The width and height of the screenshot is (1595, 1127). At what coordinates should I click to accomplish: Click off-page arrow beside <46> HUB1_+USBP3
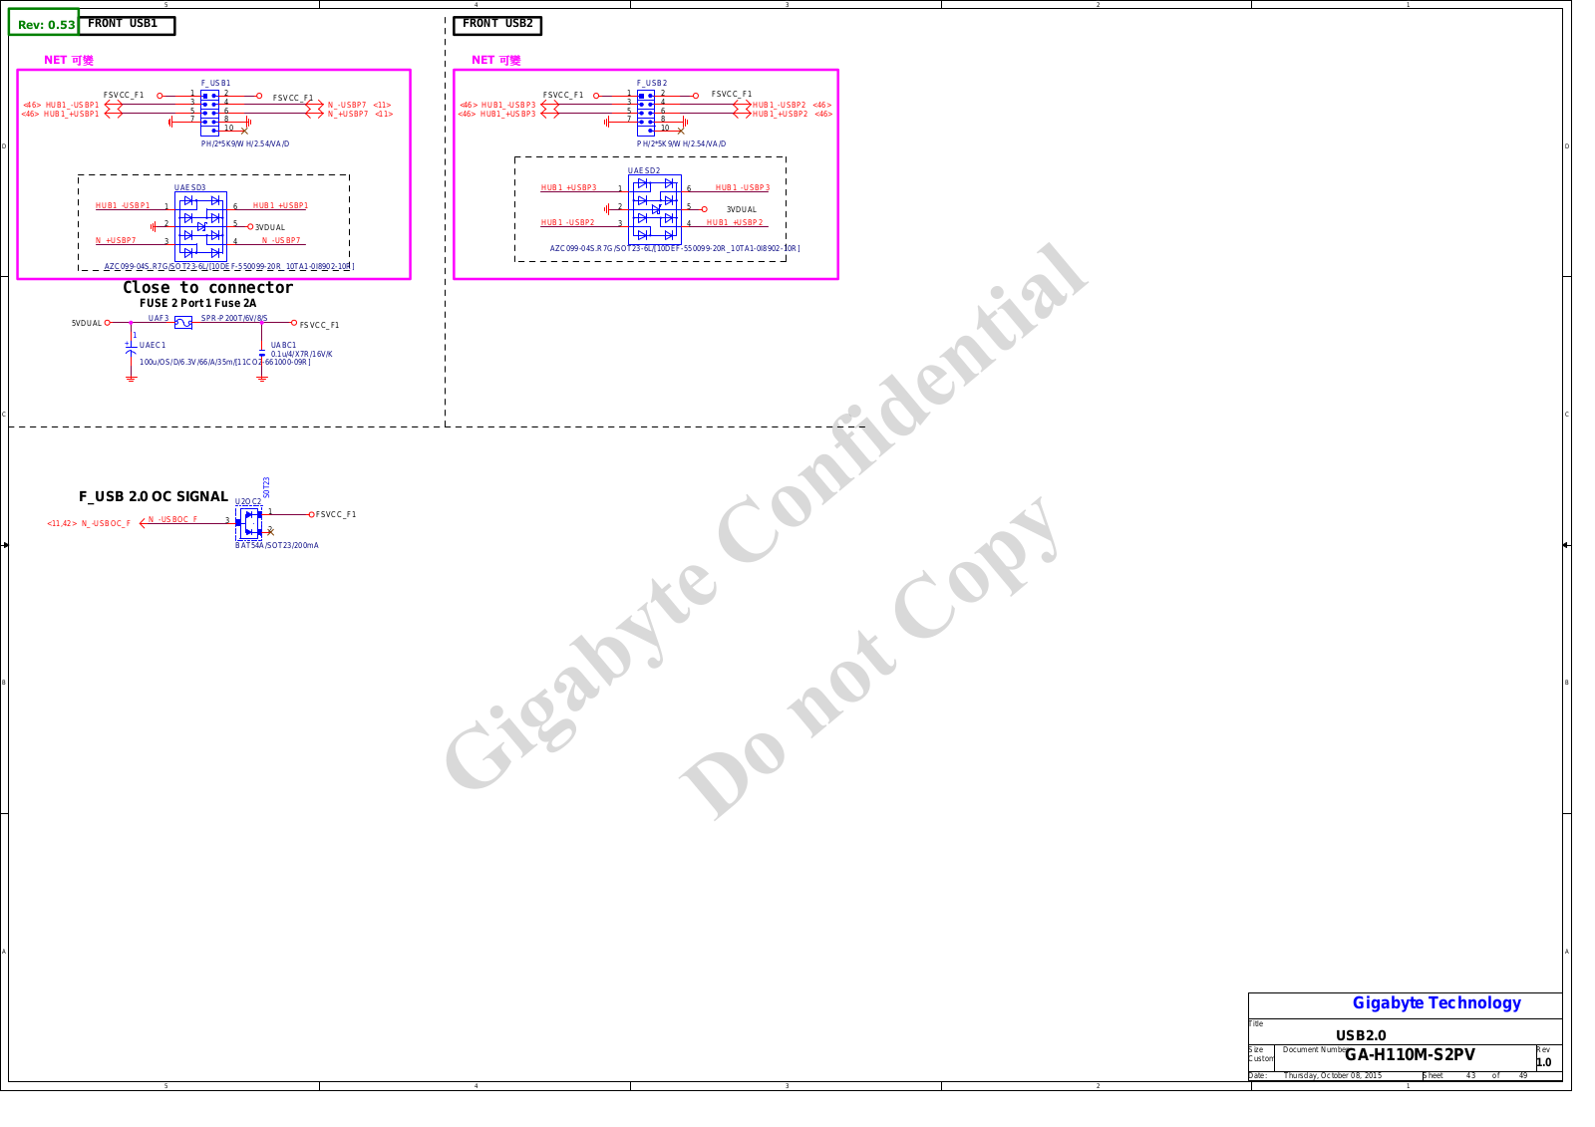549,114
